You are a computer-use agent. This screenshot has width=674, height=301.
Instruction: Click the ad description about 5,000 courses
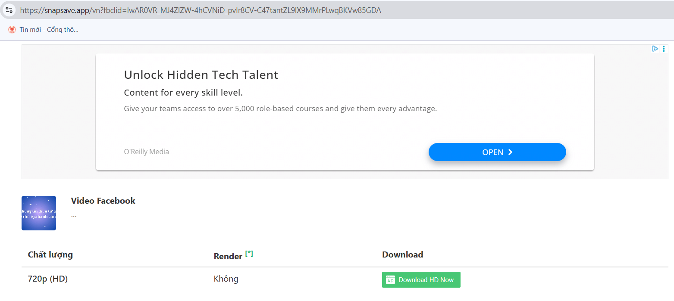pyautogui.click(x=280, y=109)
